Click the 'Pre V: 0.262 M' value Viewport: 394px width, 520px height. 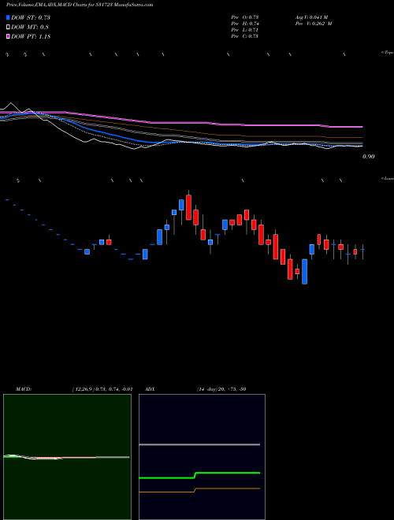[314, 24]
